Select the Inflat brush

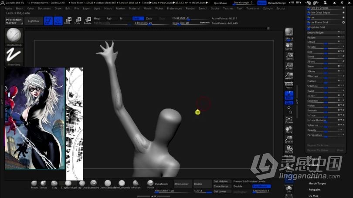tap(44, 185)
